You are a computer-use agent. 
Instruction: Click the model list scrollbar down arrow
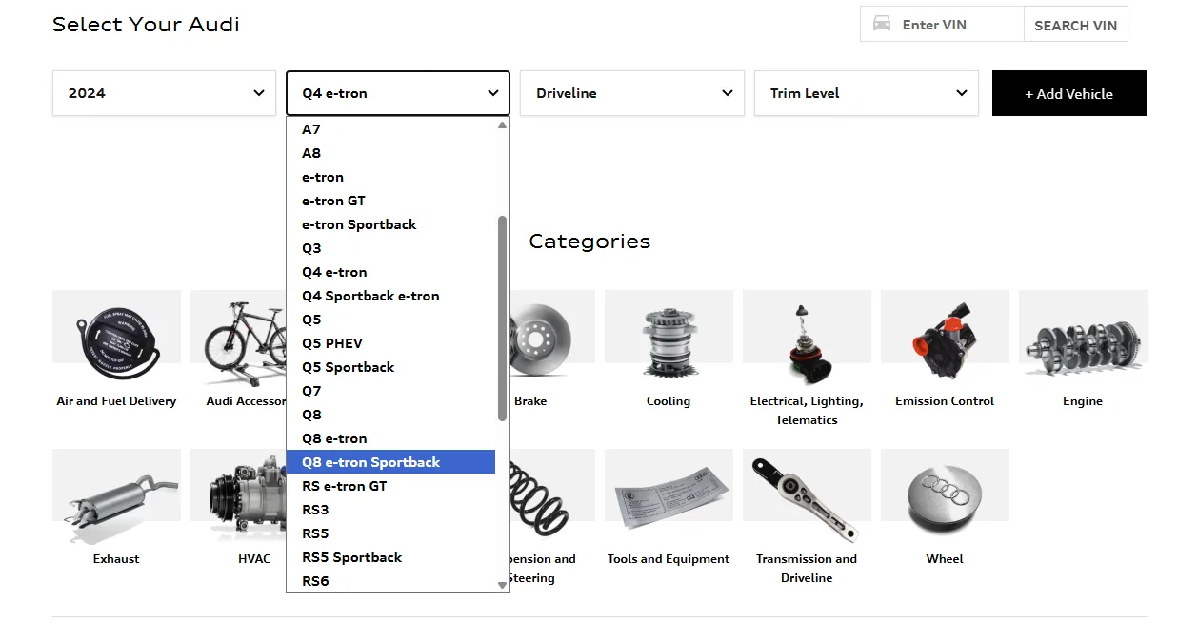coord(503,585)
